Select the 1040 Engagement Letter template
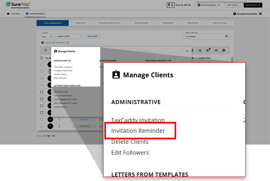 [65, 100]
